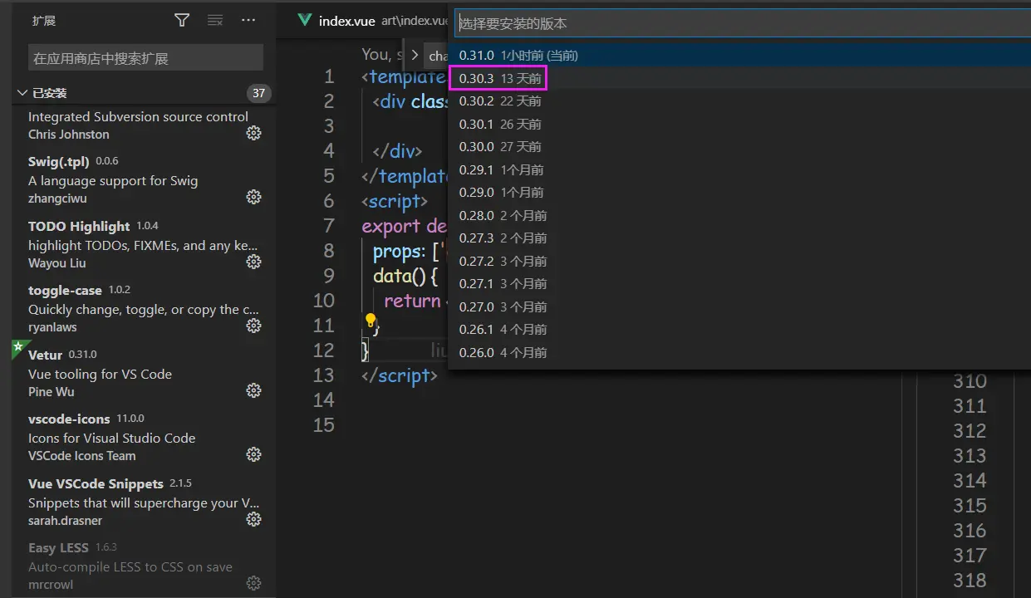Select version 0.31.0 (当前) in list
This screenshot has width=1031, height=598.
739,55
